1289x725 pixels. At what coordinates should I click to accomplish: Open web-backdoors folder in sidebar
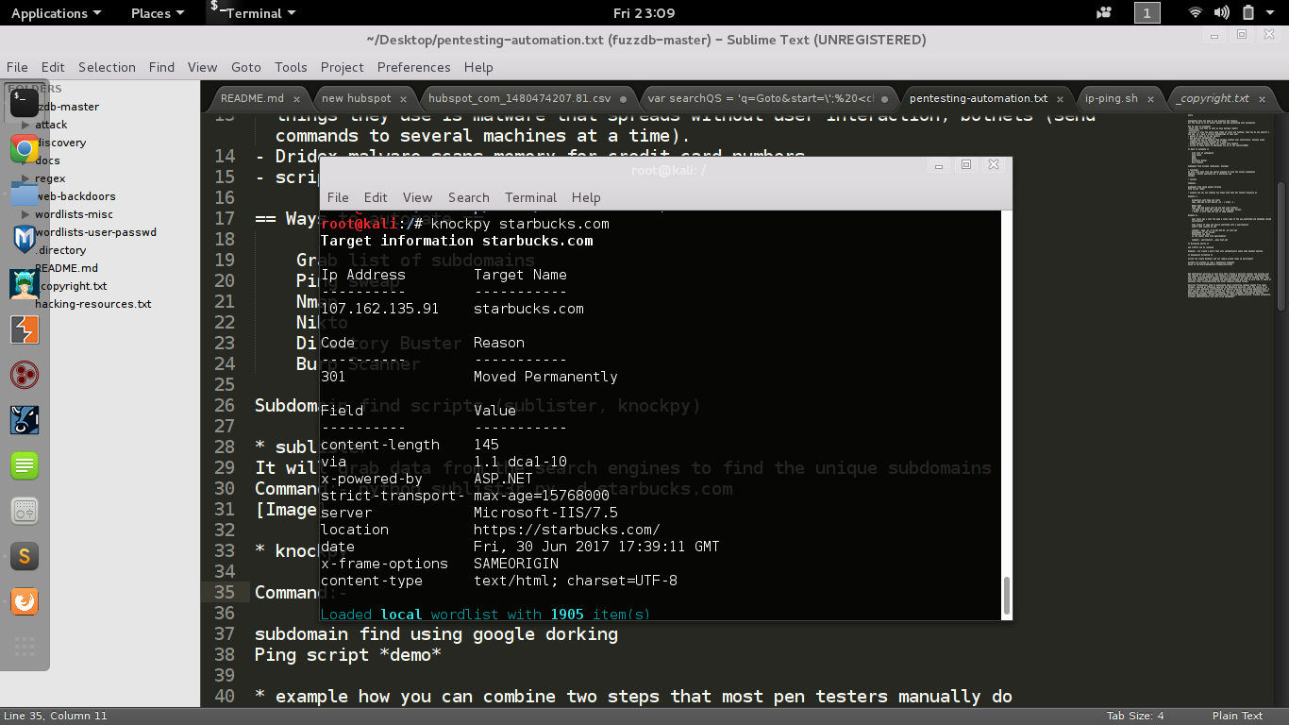[x=75, y=196]
